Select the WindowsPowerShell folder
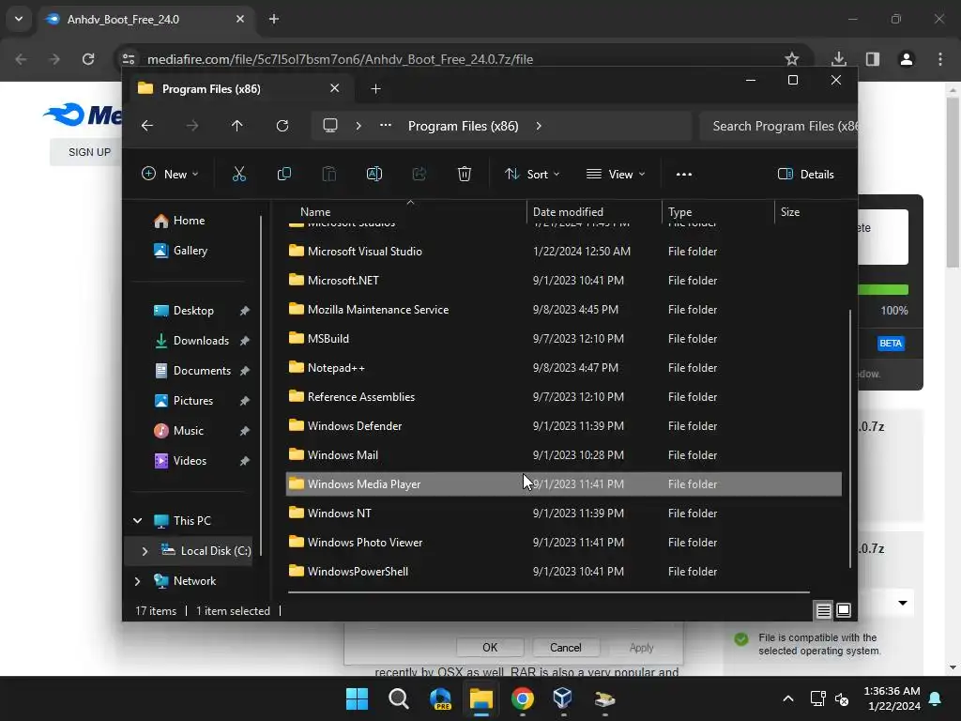 (x=563, y=571)
